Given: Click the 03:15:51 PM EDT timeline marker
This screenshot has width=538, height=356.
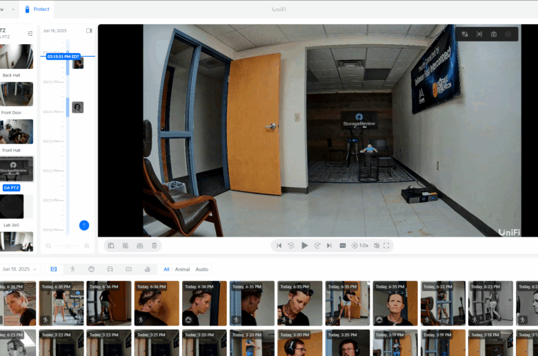Looking at the screenshot, I should tap(63, 57).
